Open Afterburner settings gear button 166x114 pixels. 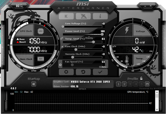[x=66, y=72]
